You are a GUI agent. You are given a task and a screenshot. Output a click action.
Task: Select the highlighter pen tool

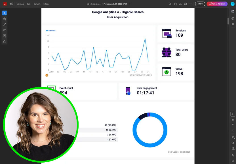[x=5, y=24]
